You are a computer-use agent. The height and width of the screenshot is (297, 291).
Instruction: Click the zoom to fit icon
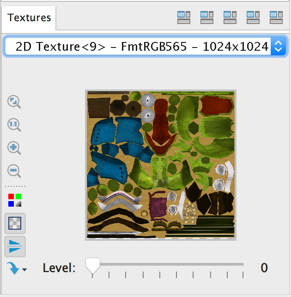[x=14, y=102]
